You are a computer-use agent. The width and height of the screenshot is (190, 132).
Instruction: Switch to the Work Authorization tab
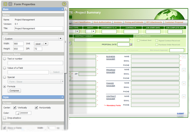click(102, 22)
